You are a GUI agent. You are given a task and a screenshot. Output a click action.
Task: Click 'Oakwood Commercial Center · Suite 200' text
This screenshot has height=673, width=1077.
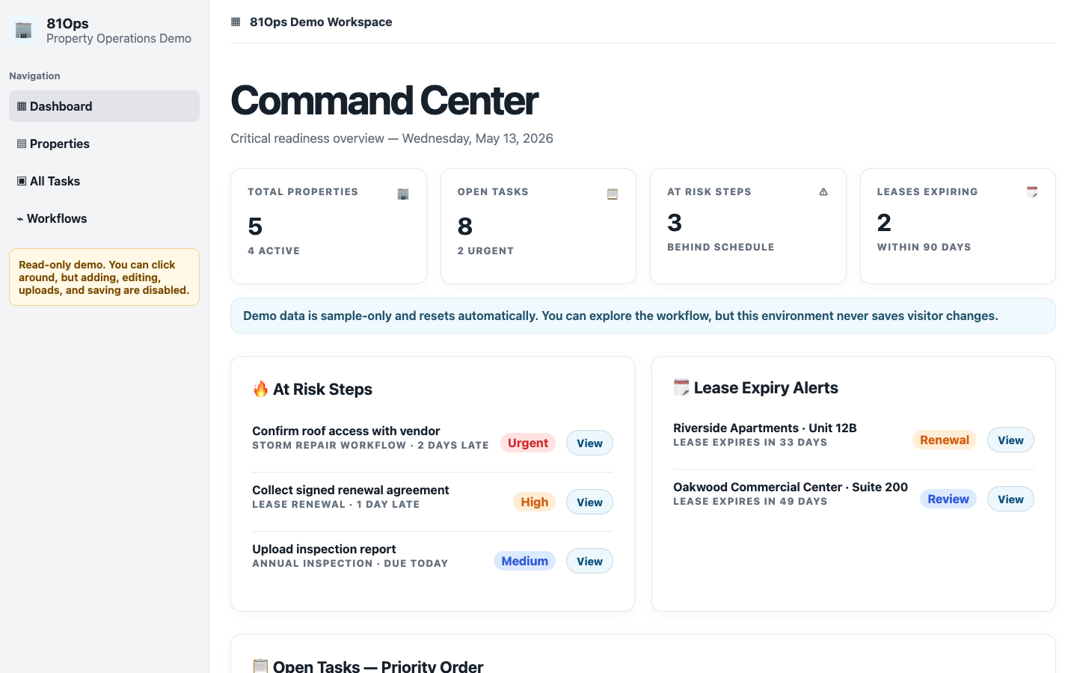pyautogui.click(x=791, y=487)
